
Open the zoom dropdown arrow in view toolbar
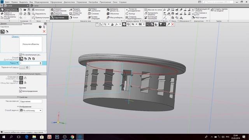point(109,24)
